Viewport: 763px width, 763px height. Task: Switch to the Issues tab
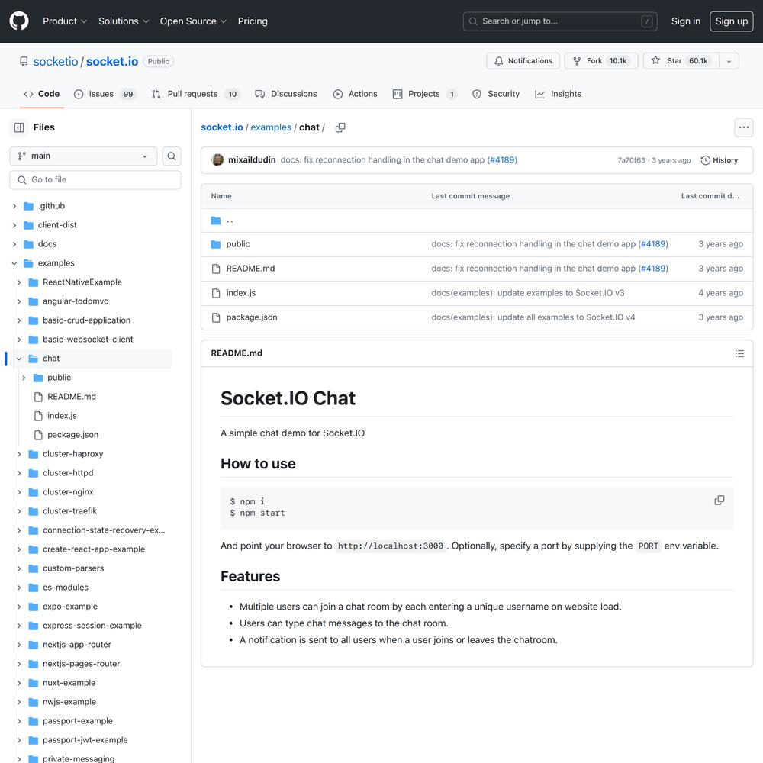(105, 94)
